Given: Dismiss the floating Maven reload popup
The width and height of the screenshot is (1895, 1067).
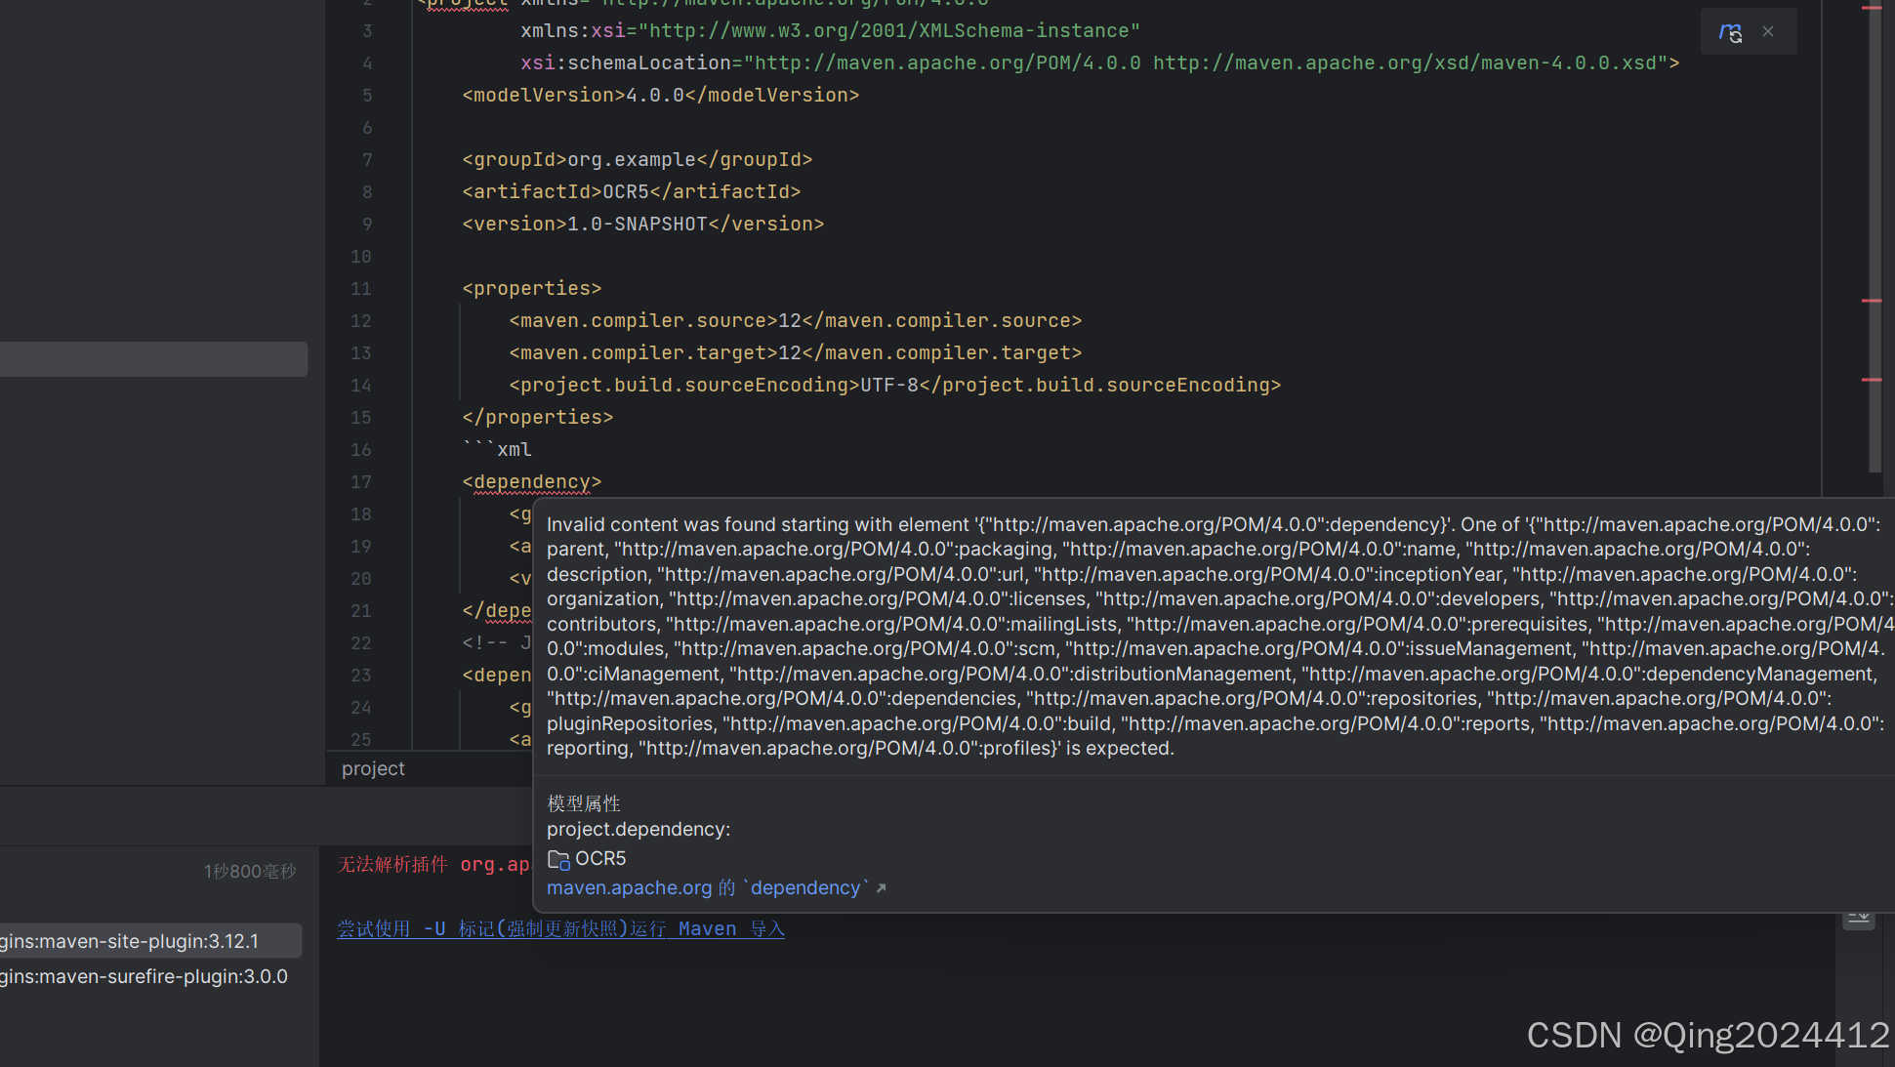Looking at the screenshot, I should click(1768, 31).
